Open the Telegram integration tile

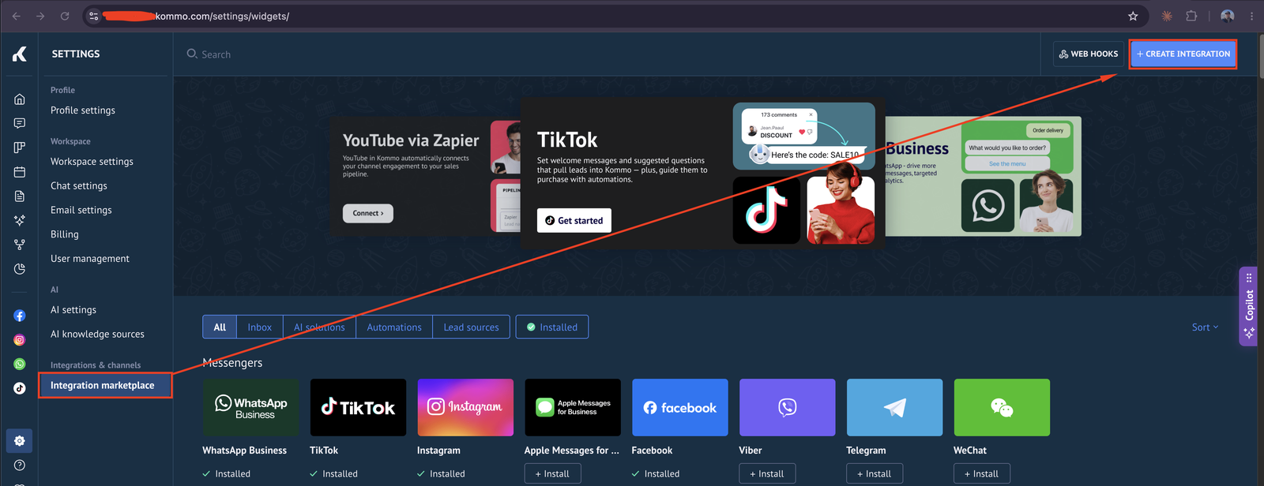point(894,407)
